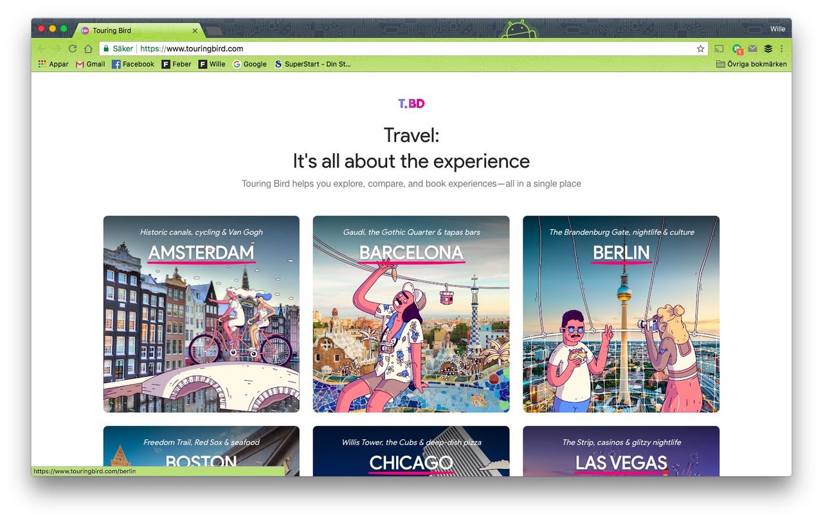Bookmark this page with the star icon
Image resolution: width=823 pixels, height=521 pixels.
700,49
